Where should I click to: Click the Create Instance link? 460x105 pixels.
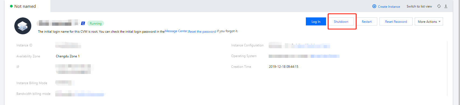tap(389, 6)
